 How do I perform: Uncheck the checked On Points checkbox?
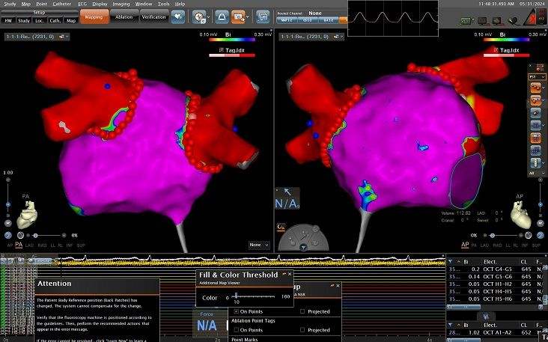click(237, 311)
